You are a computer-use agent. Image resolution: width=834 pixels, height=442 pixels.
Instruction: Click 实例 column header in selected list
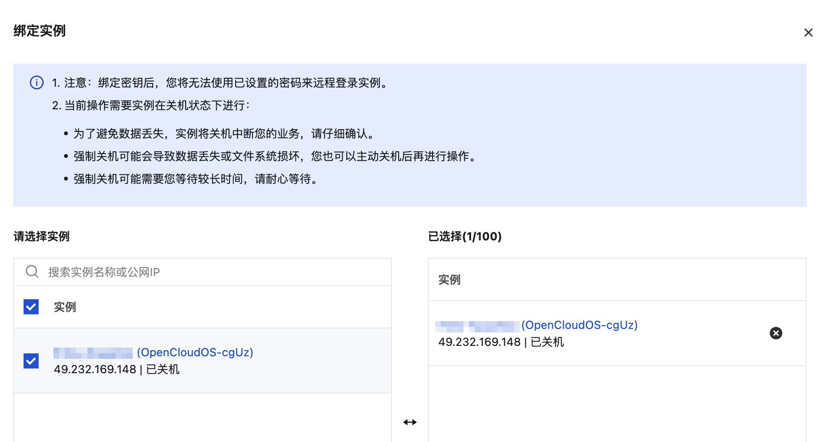click(449, 280)
